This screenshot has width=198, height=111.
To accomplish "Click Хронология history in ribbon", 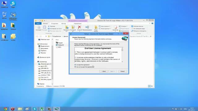I will point(124,31).
